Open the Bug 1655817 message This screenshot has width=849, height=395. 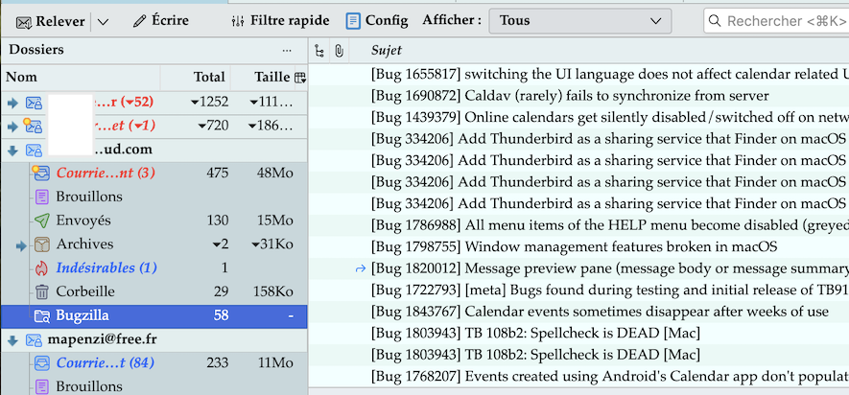point(604,73)
